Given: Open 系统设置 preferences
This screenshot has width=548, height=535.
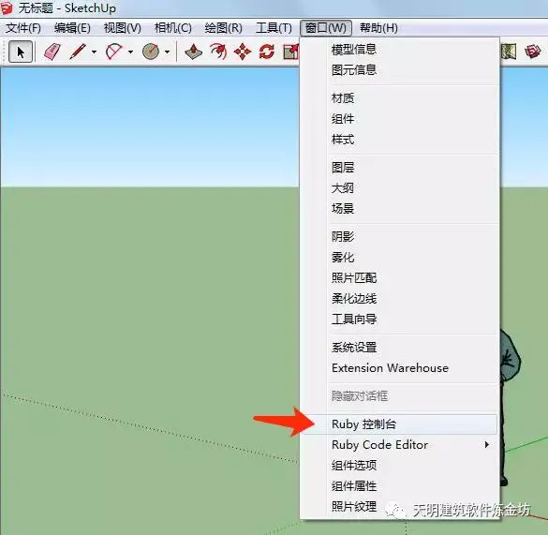Looking at the screenshot, I should pos(399,348).
